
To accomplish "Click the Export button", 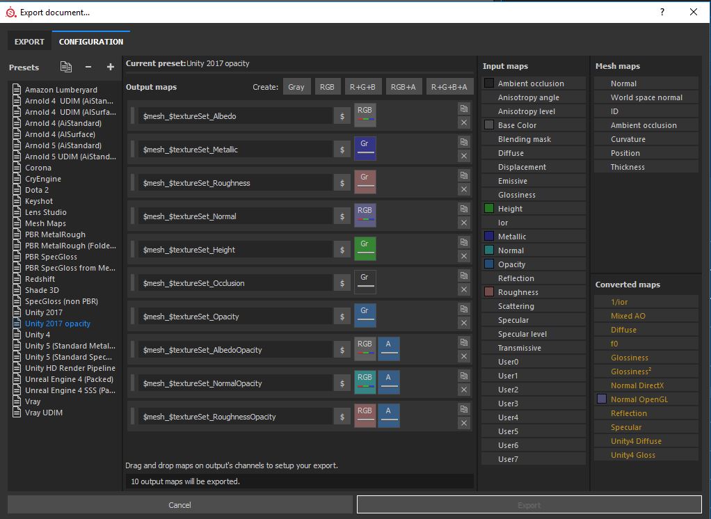I will click(x=529, y=505).
